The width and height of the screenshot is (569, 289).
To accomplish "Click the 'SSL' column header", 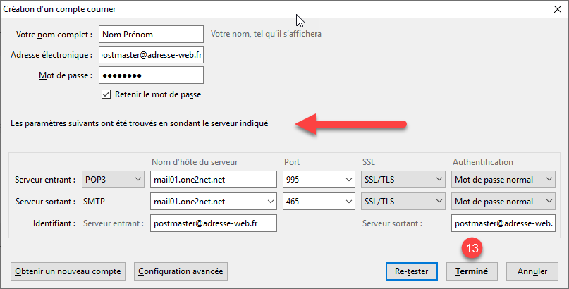I will point(368,162).
